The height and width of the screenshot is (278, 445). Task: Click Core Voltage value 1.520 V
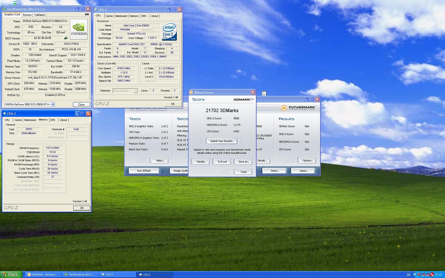[152, 38]
